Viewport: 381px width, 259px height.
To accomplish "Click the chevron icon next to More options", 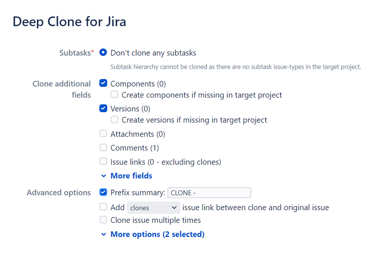I will click(x=104, y=234).
